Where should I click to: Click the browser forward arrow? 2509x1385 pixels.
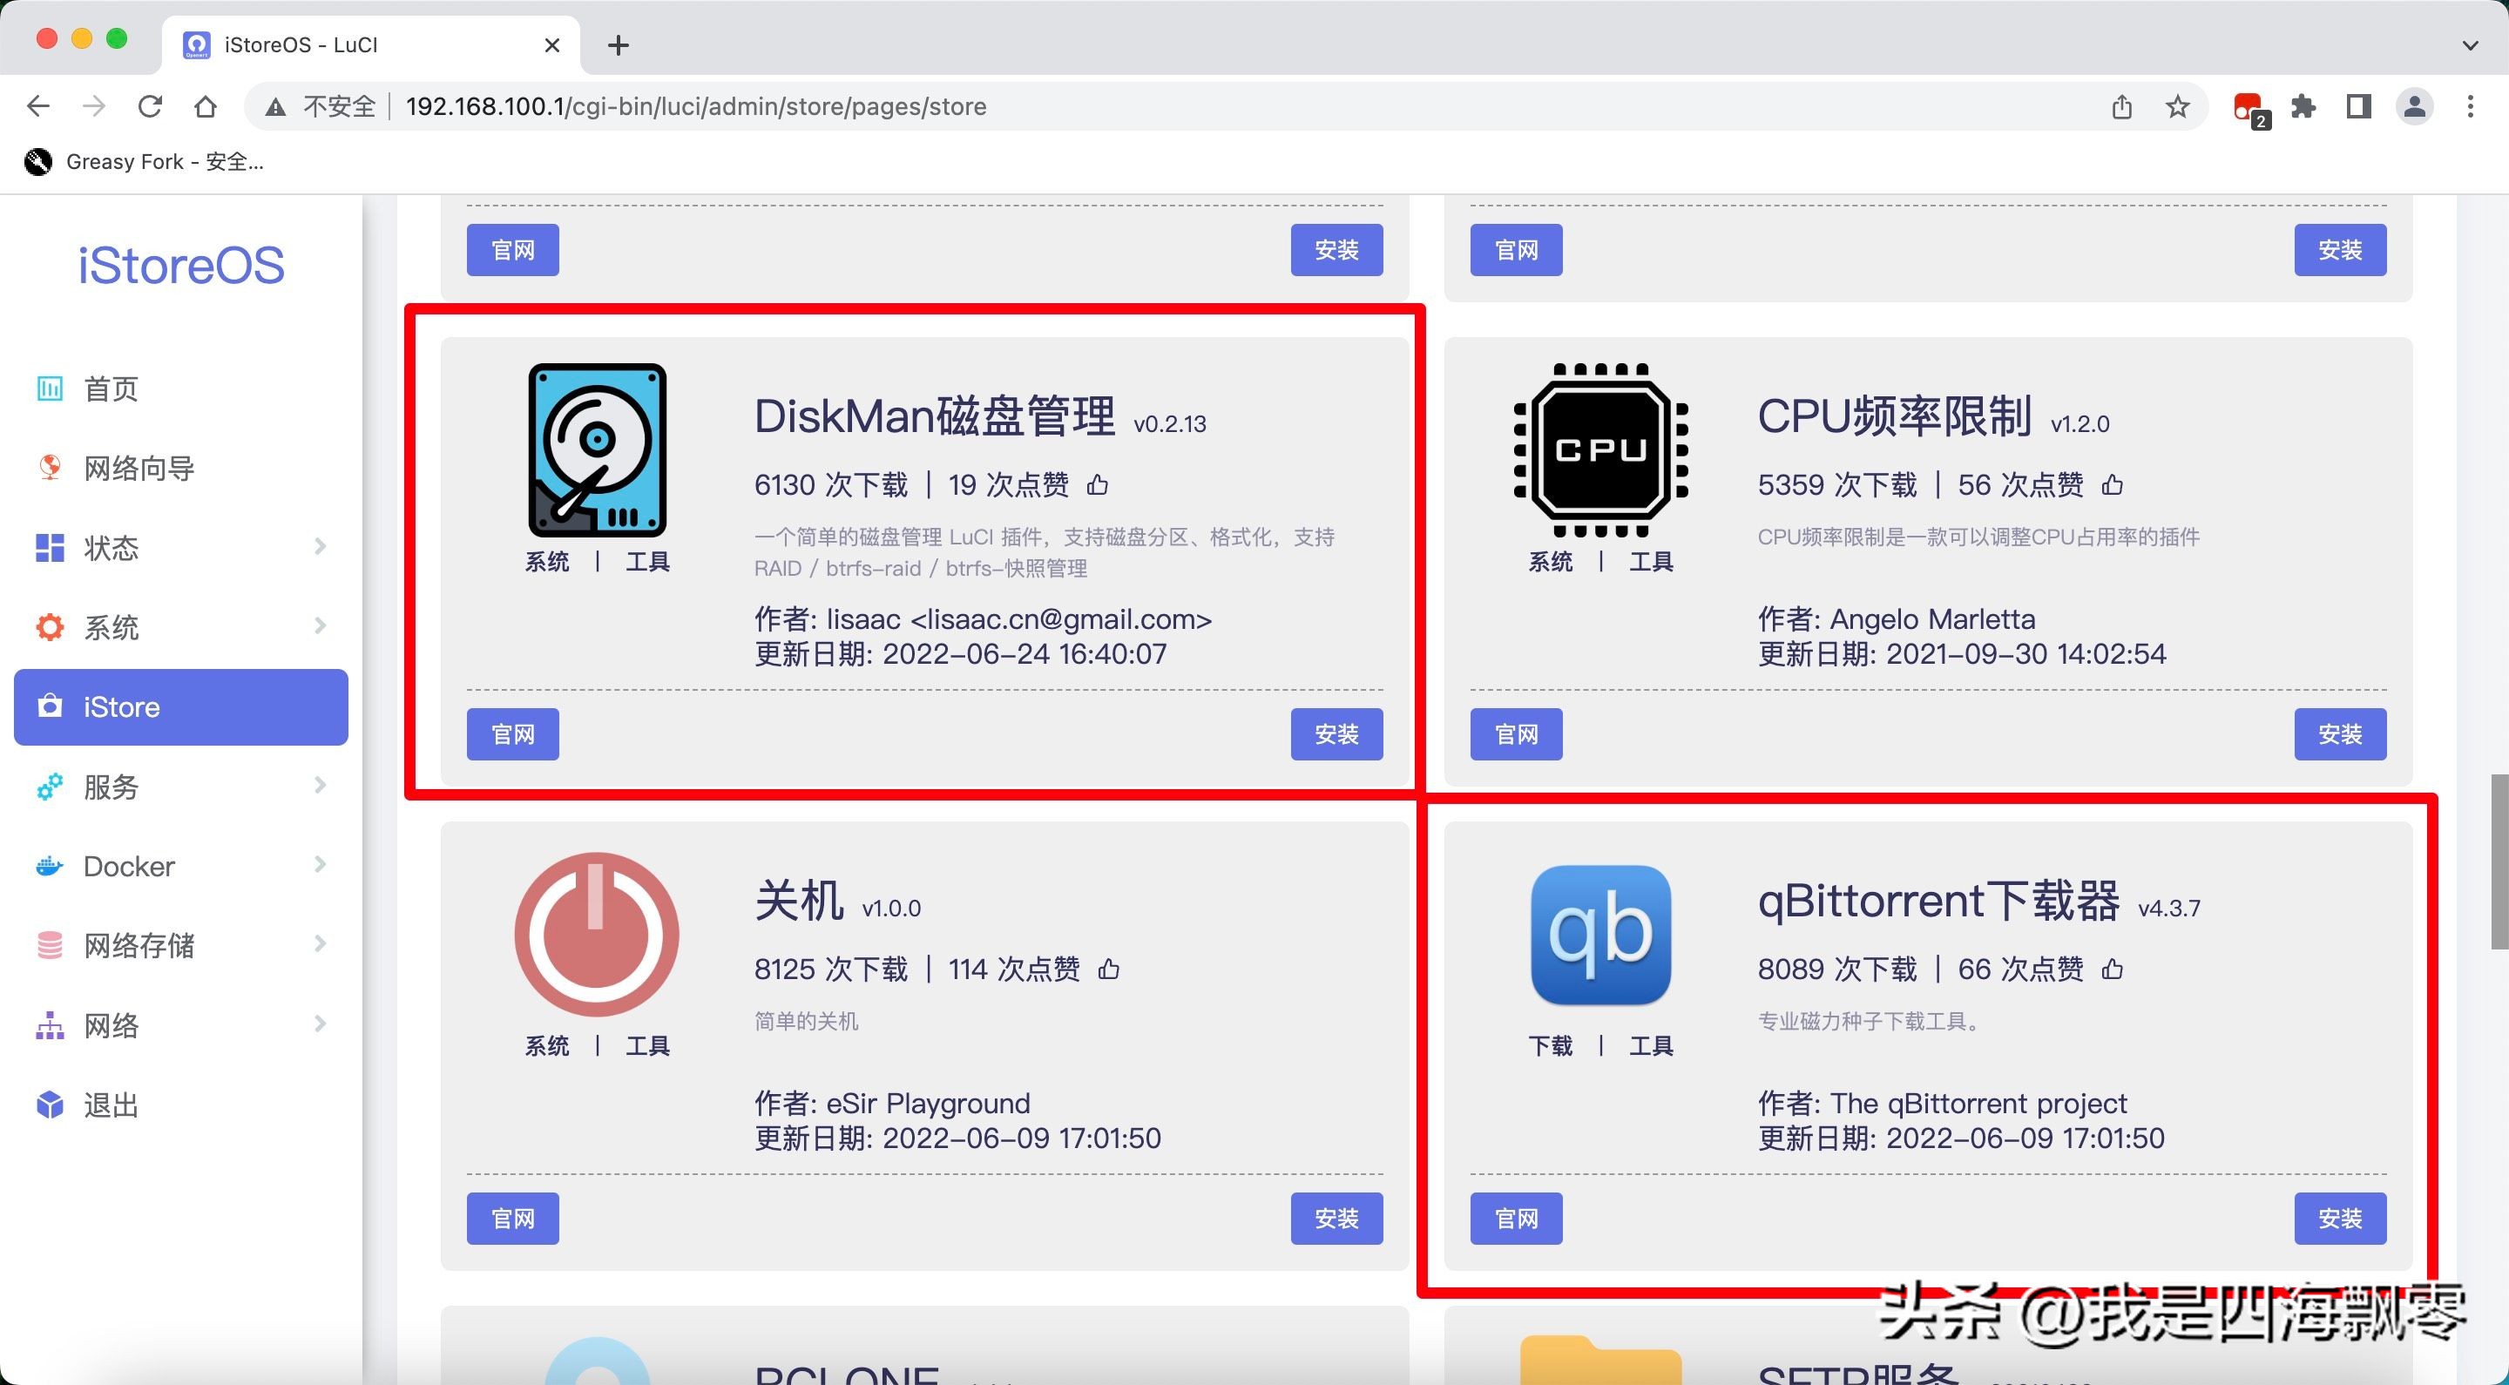pos(94,106)
